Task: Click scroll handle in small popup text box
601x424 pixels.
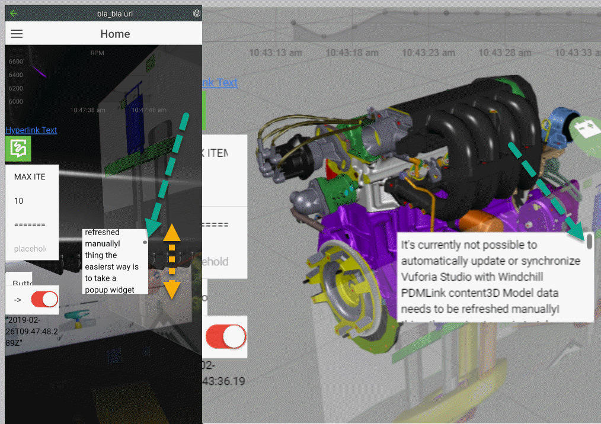Action: 145,242
